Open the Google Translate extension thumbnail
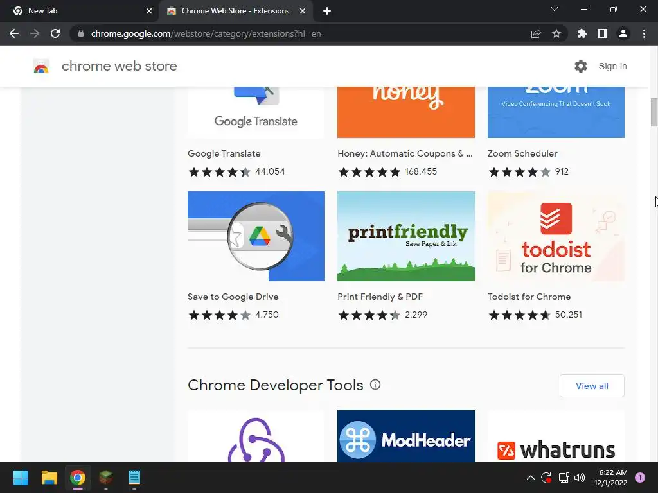 click(x=256, y=112)
